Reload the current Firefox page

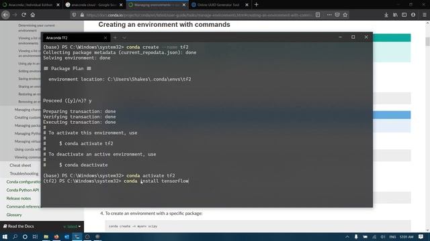tap(24, 15)
